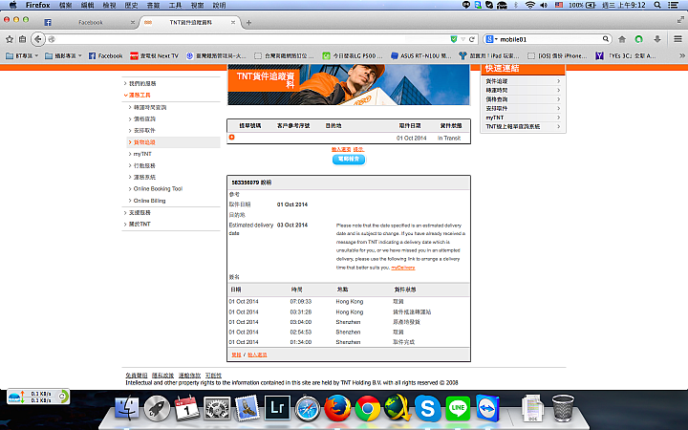Open the Firefox menu in menu bar

coord(37,5)
